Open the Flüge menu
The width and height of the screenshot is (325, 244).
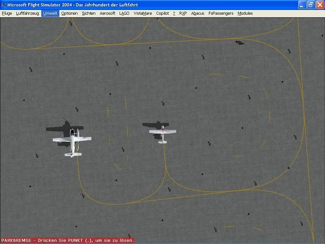tap(7, 13)
